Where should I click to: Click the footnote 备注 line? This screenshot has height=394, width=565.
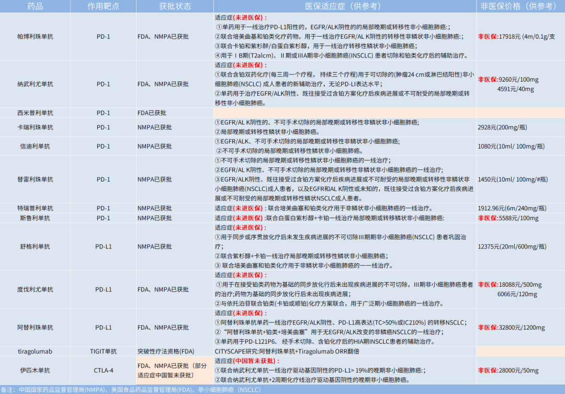[x=130, y=390]
